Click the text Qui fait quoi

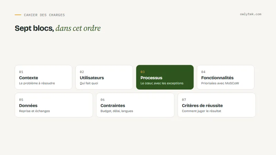coord(89,83)
